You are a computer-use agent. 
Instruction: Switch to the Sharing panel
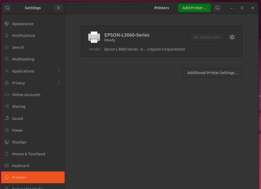point(33,107)
